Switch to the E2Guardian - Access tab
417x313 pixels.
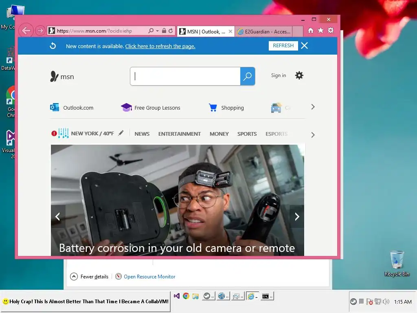(x=263, y=32)
